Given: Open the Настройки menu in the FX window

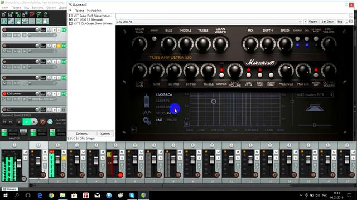Looking at the screenshot, I should [94, 11].
